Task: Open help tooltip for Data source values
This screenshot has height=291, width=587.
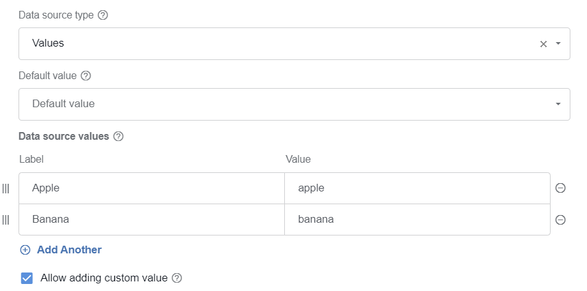Action: pyautogui.click(x=118, y=137)
